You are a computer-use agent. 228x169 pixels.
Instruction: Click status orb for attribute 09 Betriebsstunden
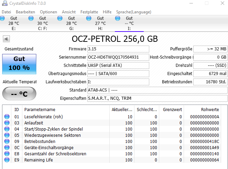[x=7, y=141]
